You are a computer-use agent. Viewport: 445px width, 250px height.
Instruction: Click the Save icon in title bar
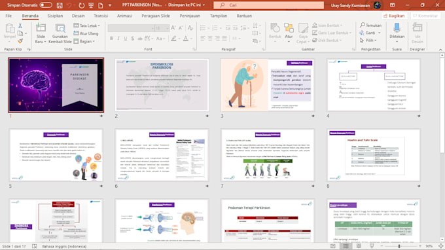[x=60, y=5]
